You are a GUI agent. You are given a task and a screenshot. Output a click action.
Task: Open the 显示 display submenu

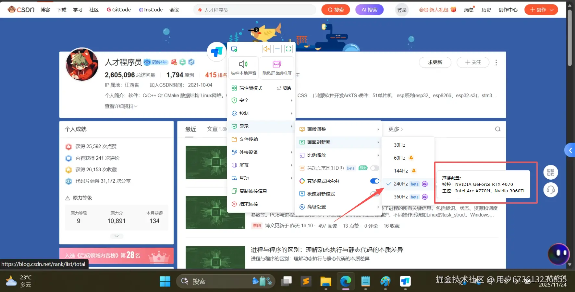click(x=262, y=126)
